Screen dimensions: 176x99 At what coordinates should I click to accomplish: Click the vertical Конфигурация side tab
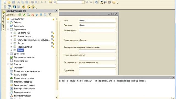click(4, 20)
